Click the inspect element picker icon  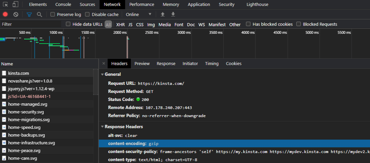[5, 4]
